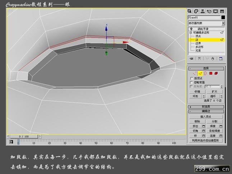Viewport: 232px width, 174px height.
Task: Open the Create command panel tab
Action: coord(190,11)
